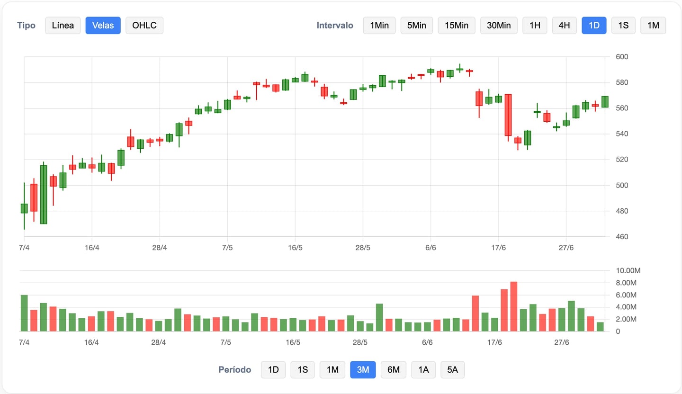Set interval to 1Min
This screenshot has height=394, width=682.
[379, 26]
